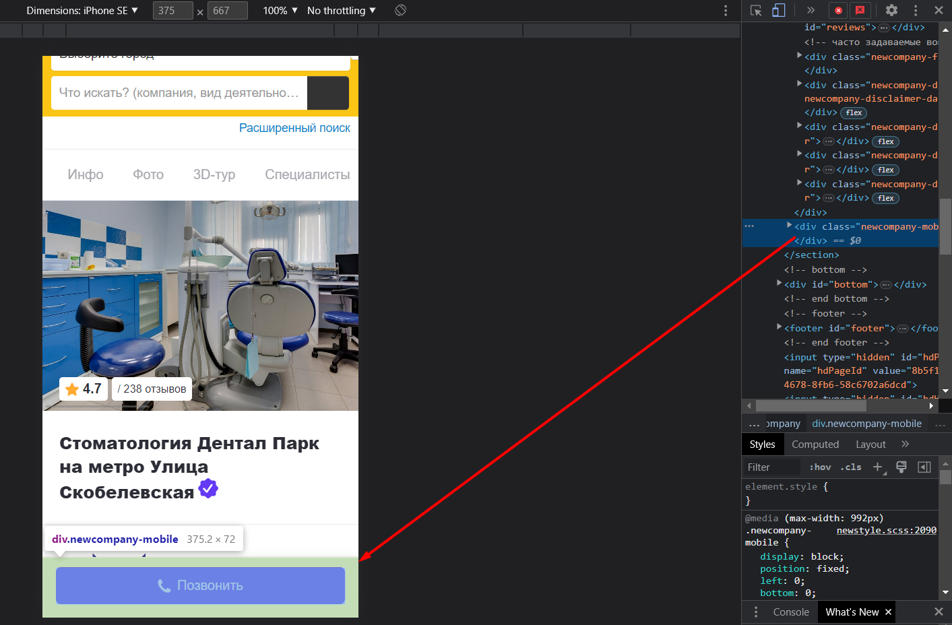Screen dimensions: 952x625
Task: Open the 3D-тур page tab
Action: tap(214, 174)
